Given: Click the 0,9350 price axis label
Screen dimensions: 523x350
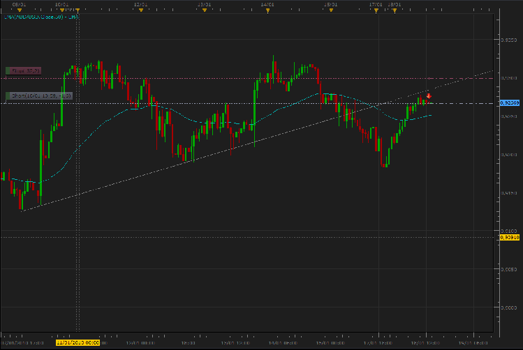Looking at the screenshot, I should click(x=509, y=40).
